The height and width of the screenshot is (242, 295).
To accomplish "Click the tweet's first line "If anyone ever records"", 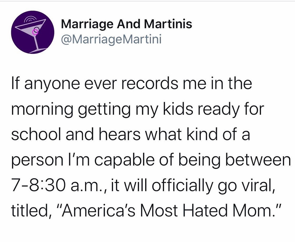I will tap(94, 84).
